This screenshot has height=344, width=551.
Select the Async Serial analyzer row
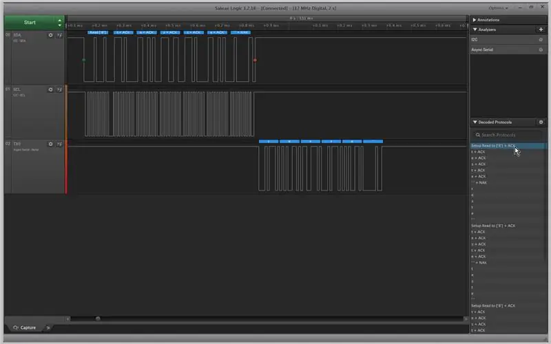click(508, 50)
